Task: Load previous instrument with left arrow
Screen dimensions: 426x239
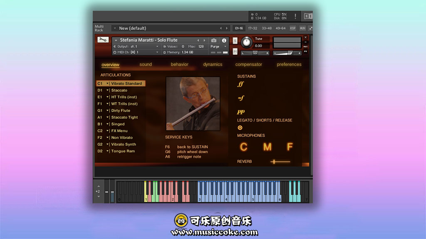Action: [x=198, y=40]
